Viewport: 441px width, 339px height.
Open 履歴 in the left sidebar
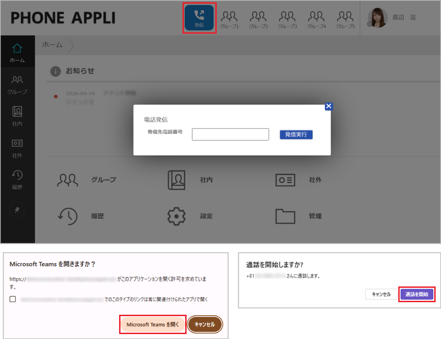pyautogui.click(x=17, y=180)
